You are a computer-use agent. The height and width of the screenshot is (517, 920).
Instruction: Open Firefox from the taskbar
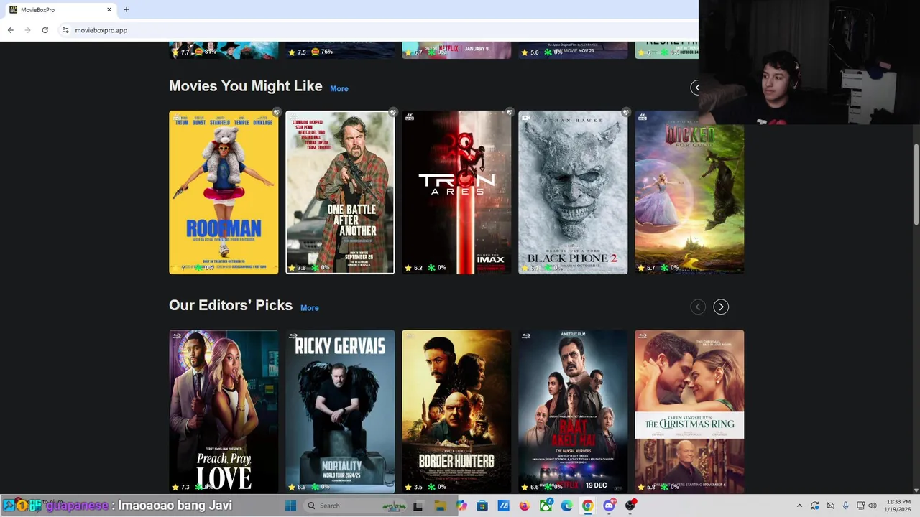click(525, 506)
